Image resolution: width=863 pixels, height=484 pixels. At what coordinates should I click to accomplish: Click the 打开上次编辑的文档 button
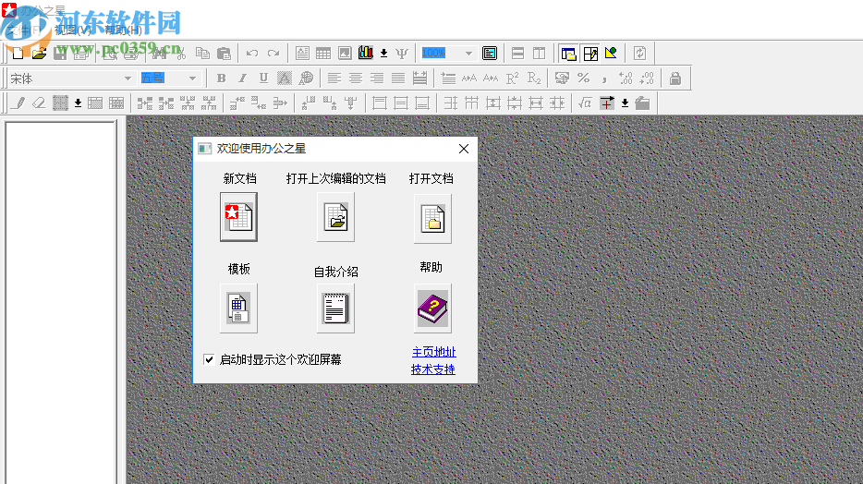click(x=335, y=217)
